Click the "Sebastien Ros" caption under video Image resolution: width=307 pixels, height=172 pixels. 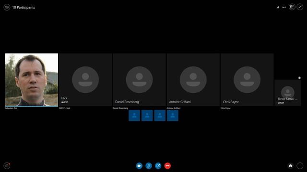(11, 108)
